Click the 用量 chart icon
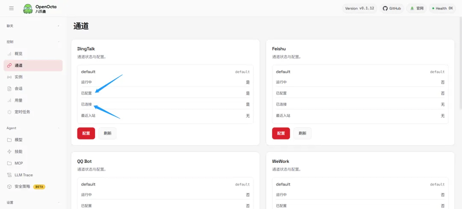This screenshot has height=209, width=462. (x=9, y=100)
